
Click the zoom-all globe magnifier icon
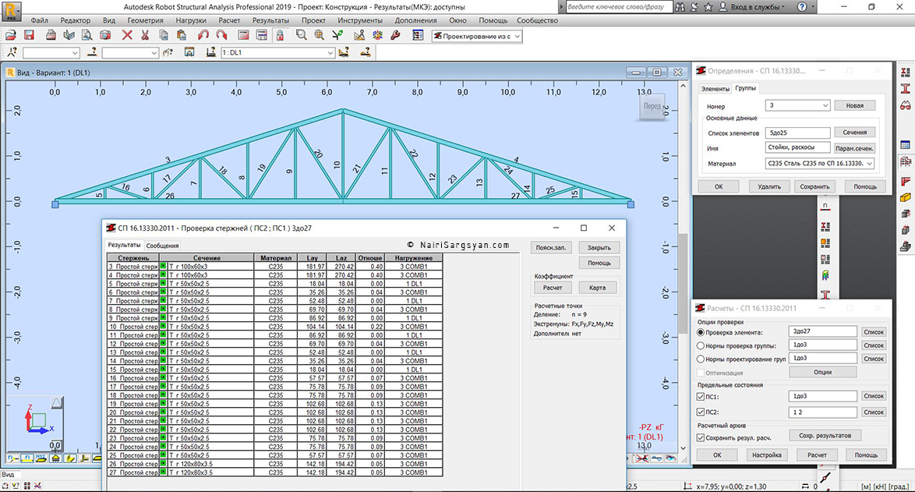[x=320, y=36]
